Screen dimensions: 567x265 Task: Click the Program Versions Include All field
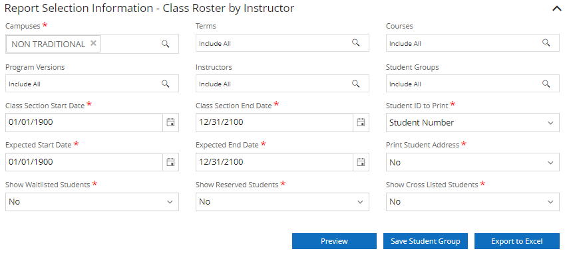coord(92,84)
